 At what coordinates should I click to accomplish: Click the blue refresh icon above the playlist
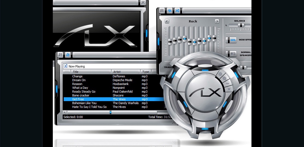(x=68, y=55)
